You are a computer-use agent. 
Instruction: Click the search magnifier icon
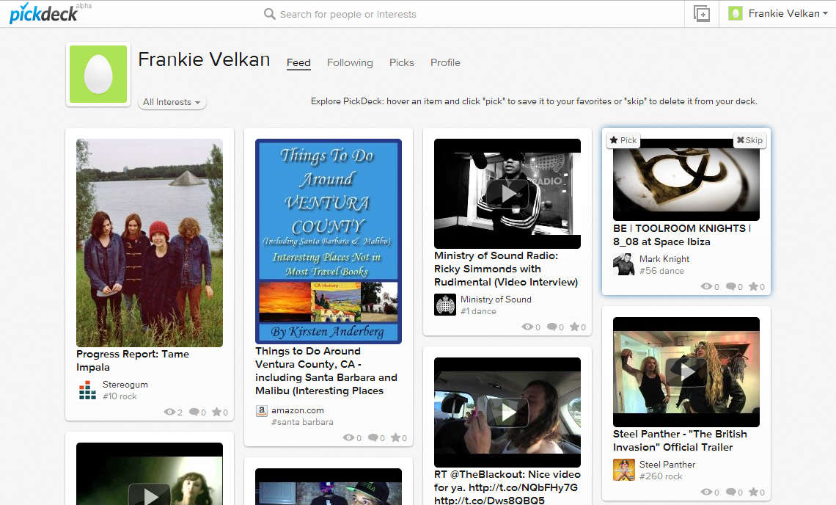270,14
